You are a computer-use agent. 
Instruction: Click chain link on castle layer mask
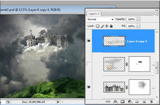click(127, 87)
